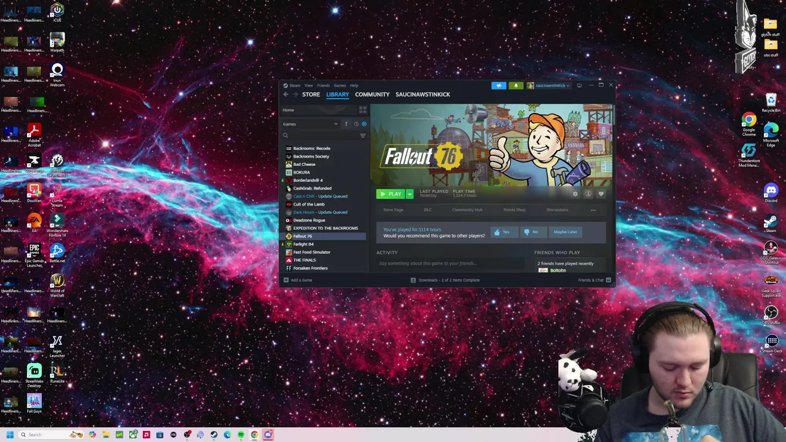Viewport: 786px width, 442px height.
Task: Open the Fallout 76 Store Page link
Action: (x=393, y=210)
